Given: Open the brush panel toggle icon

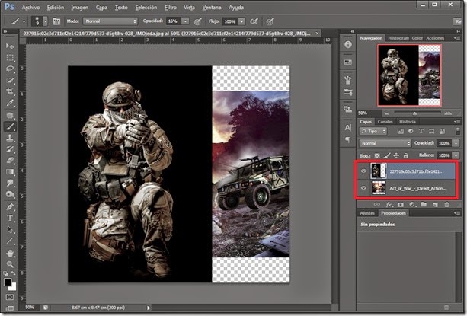Looking at the screenshot, I should click(56, 21).
